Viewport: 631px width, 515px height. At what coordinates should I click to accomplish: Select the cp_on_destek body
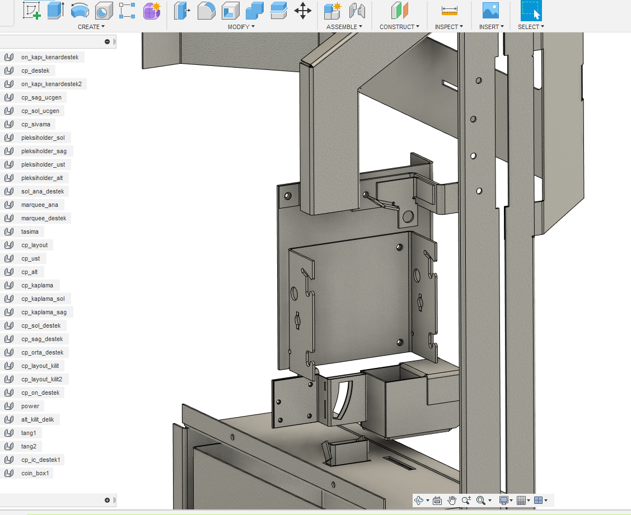pyautogui.click(x=40, y=393)
